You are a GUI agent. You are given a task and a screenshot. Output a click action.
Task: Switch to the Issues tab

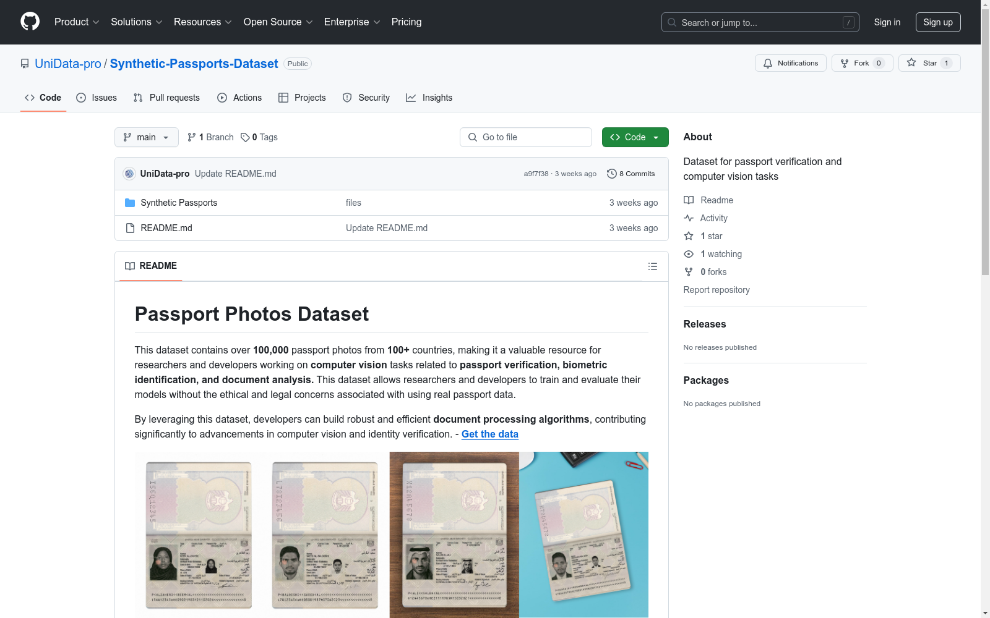pos(97,97)
